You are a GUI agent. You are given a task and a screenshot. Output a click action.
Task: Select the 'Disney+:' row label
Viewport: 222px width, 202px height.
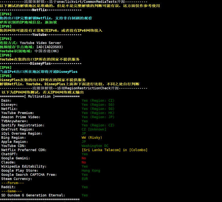click(9, 105)
